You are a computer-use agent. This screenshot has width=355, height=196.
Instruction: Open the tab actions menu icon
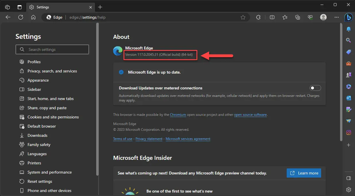pos(20,7)
